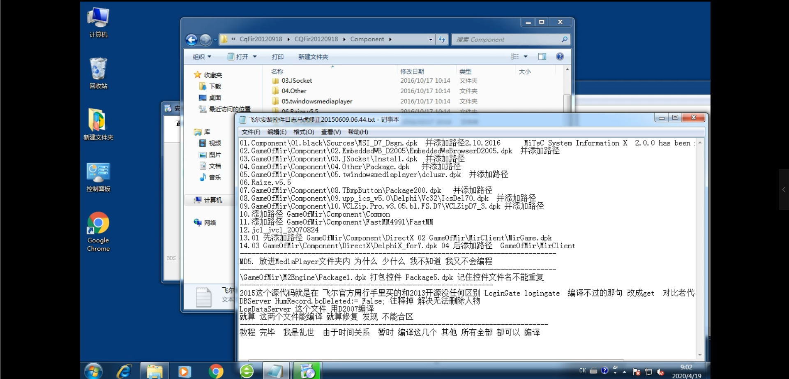Open the 打开 dropdown arrow in Explorer toolbar
This screenshot has height=379, width=789.
[255, 57]
